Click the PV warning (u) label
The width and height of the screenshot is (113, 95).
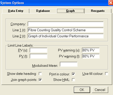(x=69, y=50)
